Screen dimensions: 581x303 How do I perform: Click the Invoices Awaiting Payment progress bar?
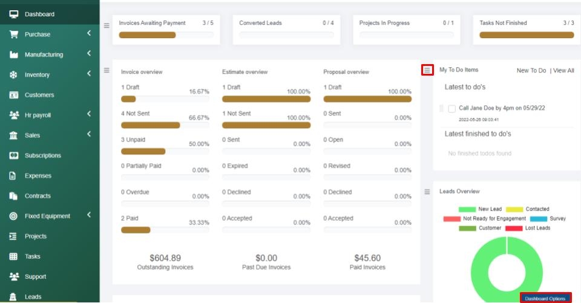click(166, 35)
